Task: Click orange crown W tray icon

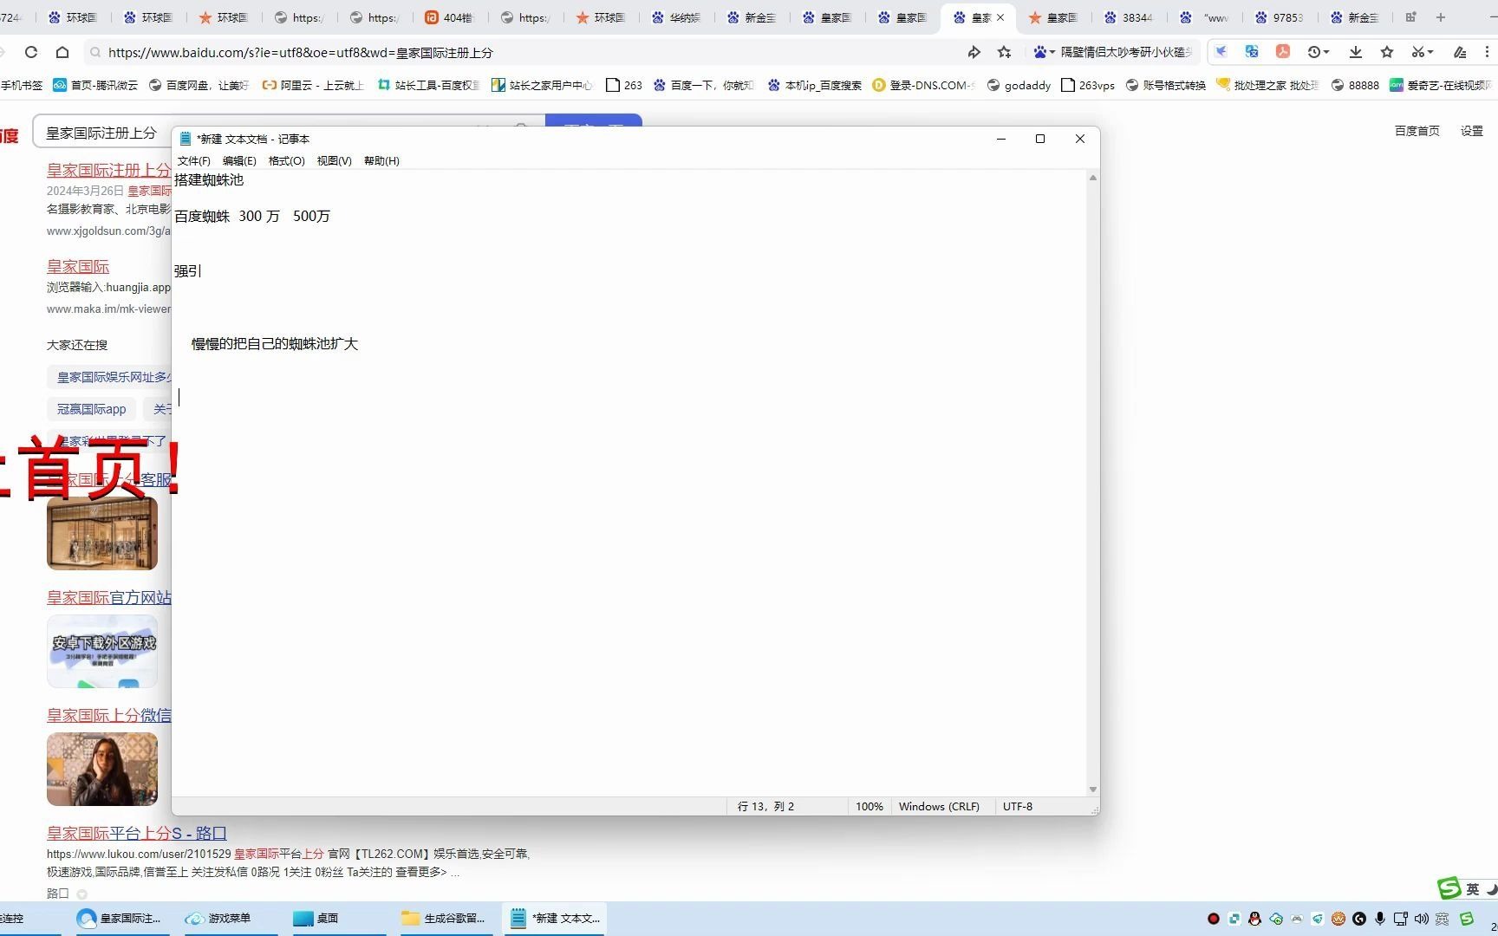Action: click(1338, 919)
